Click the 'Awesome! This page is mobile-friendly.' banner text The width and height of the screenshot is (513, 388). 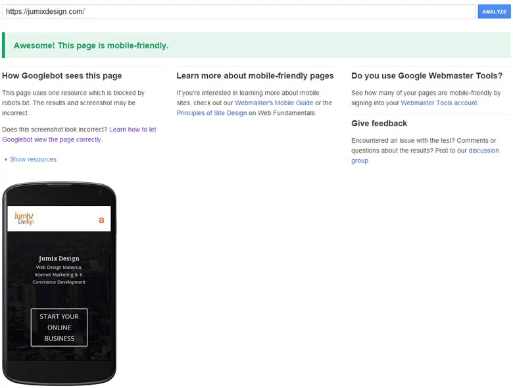click(91, 45)
